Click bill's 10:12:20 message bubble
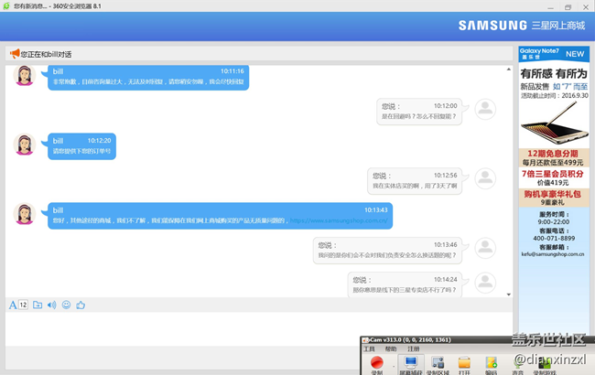The image size is (595, 375). [x=82, y=146]
